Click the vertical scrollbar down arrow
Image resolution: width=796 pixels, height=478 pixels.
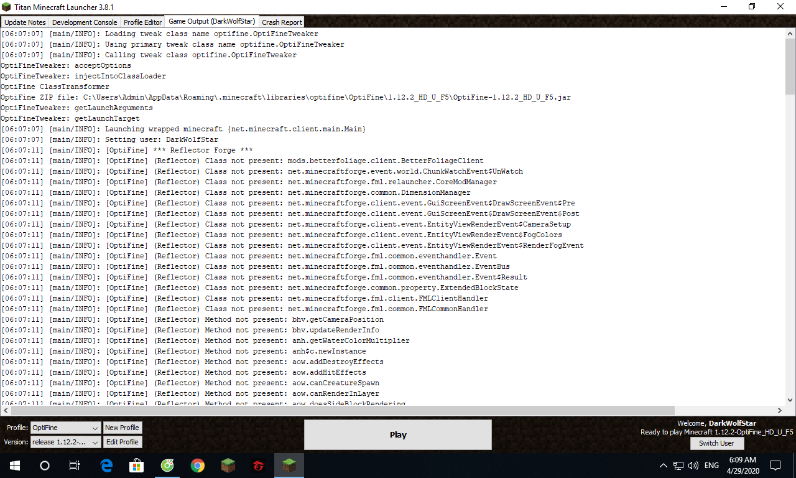click(x=790, y=400)
